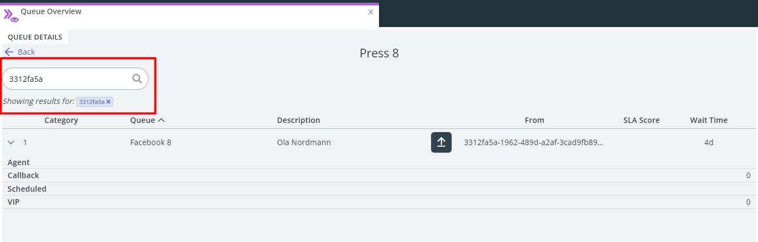758x242 pixels.
Task: Select the Queue Overview tab title
Action: pos(51,11)
